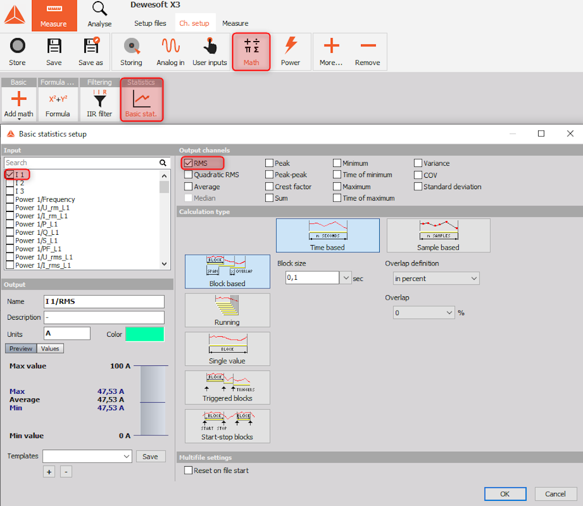Viewport: 583px width, 506px height.
Task: Check the Minimum output option
Action: coord(337,163)
